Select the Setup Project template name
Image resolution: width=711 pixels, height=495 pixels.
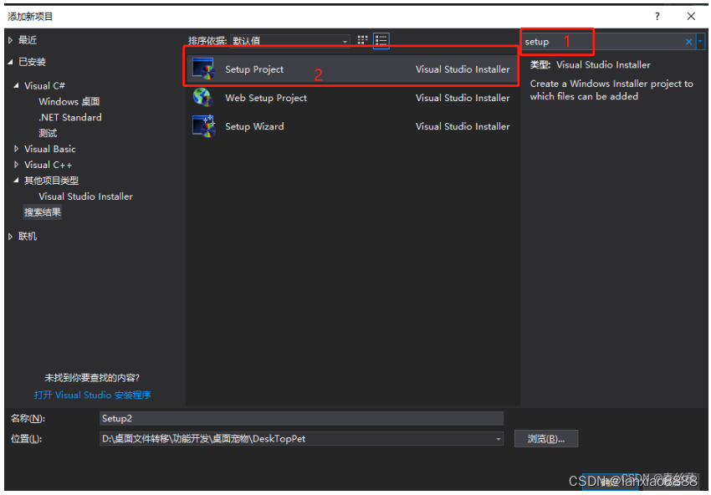(254, 69)
